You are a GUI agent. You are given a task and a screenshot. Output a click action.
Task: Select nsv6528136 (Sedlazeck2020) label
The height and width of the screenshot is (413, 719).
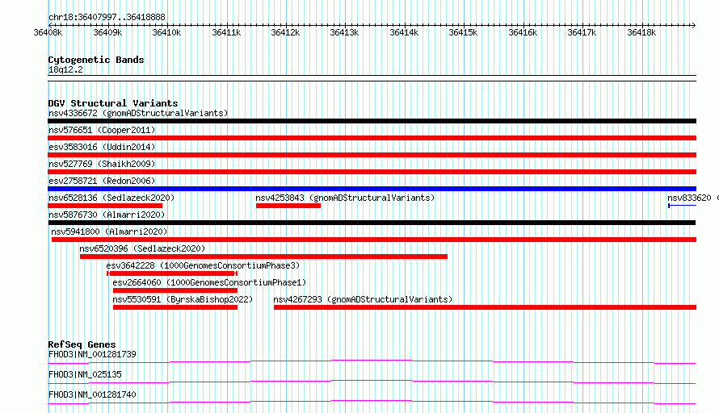(111, 198)
